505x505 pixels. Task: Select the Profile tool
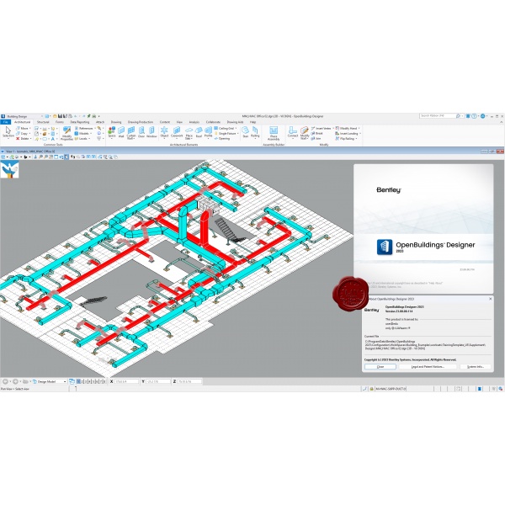pos(208,132)
